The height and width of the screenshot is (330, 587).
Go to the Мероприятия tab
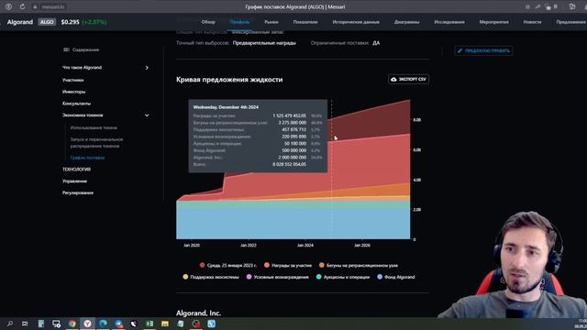point(493,22)
